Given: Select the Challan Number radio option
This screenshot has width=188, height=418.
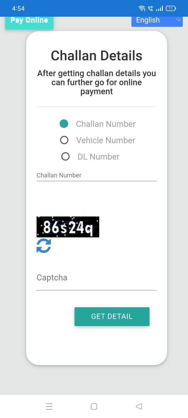Looking at the screenshot, I should (64, 124).
